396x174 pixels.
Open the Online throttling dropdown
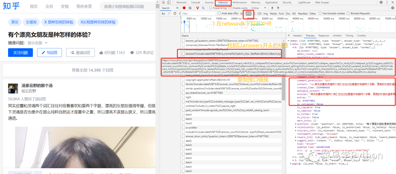(259, 8)
